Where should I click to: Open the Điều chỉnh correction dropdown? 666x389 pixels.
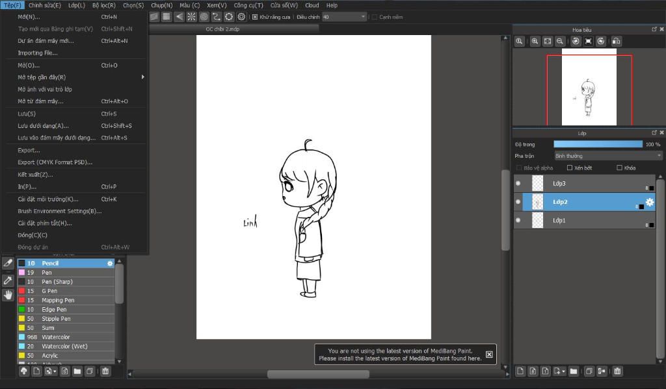tap(345, 17)
